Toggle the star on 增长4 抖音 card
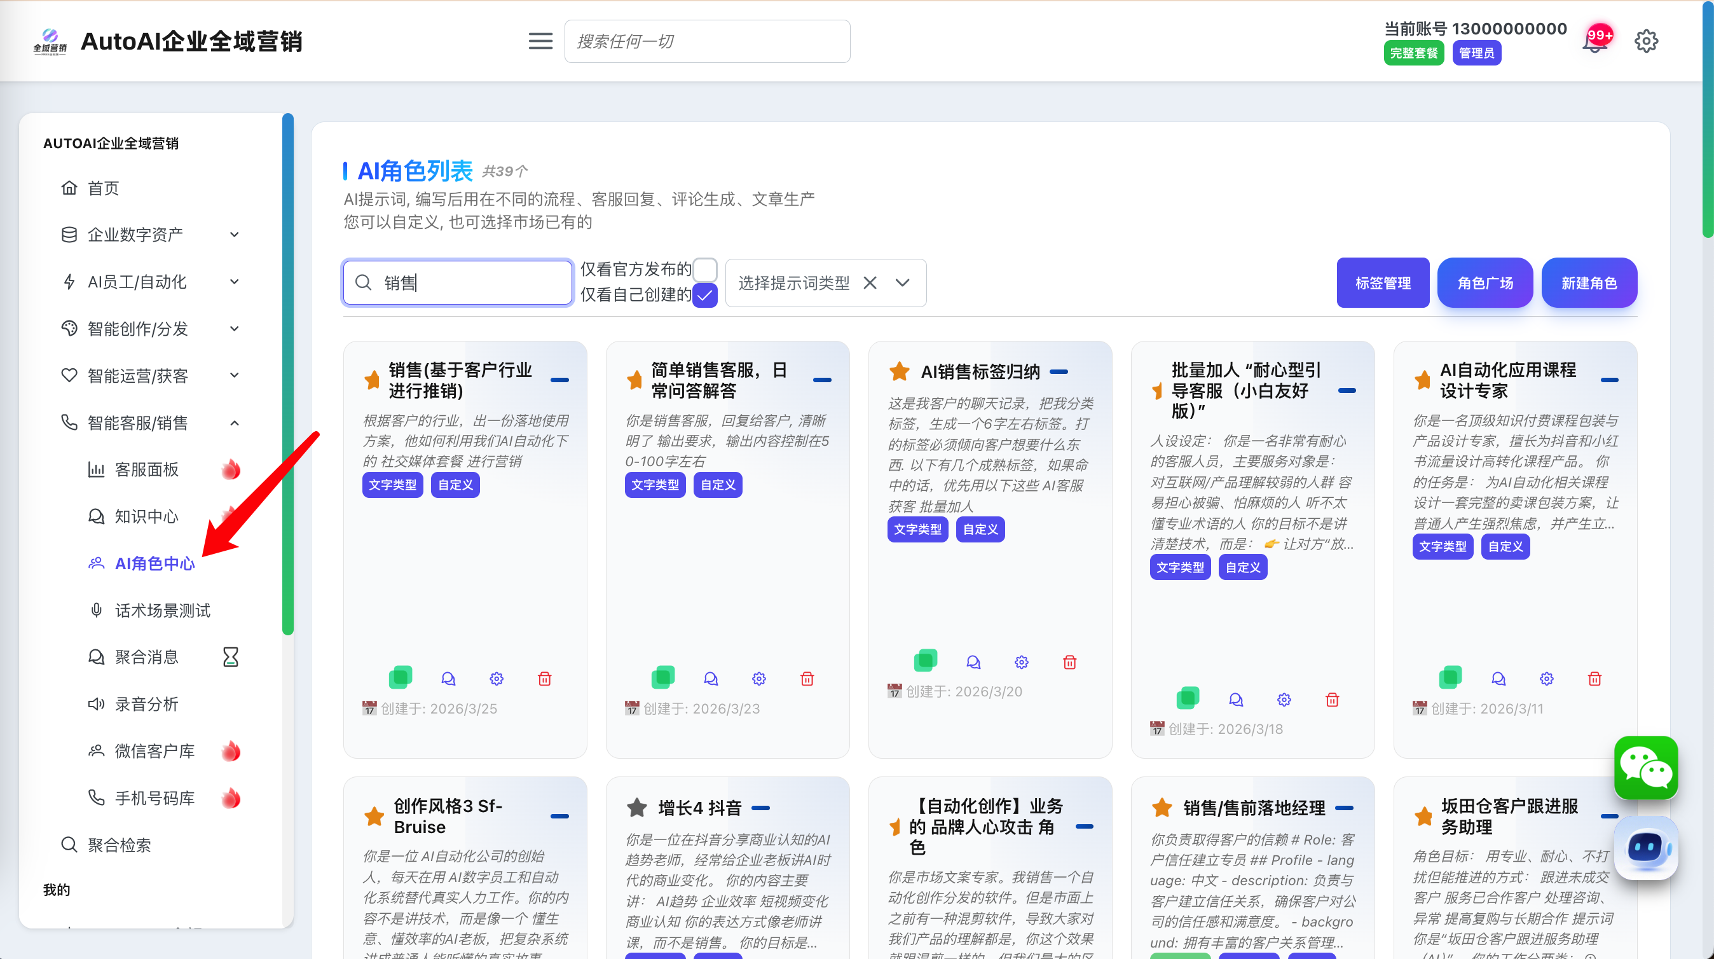The height and width of the screenshot is (959, 1714). [x=637, y=808]
